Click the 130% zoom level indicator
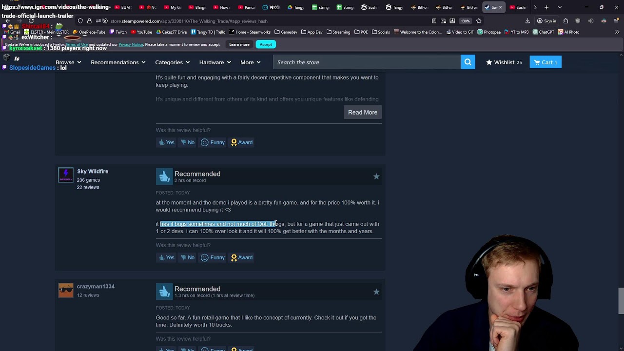Image resolution: width=624 pixels, height=351 pixels. (465, 21)
